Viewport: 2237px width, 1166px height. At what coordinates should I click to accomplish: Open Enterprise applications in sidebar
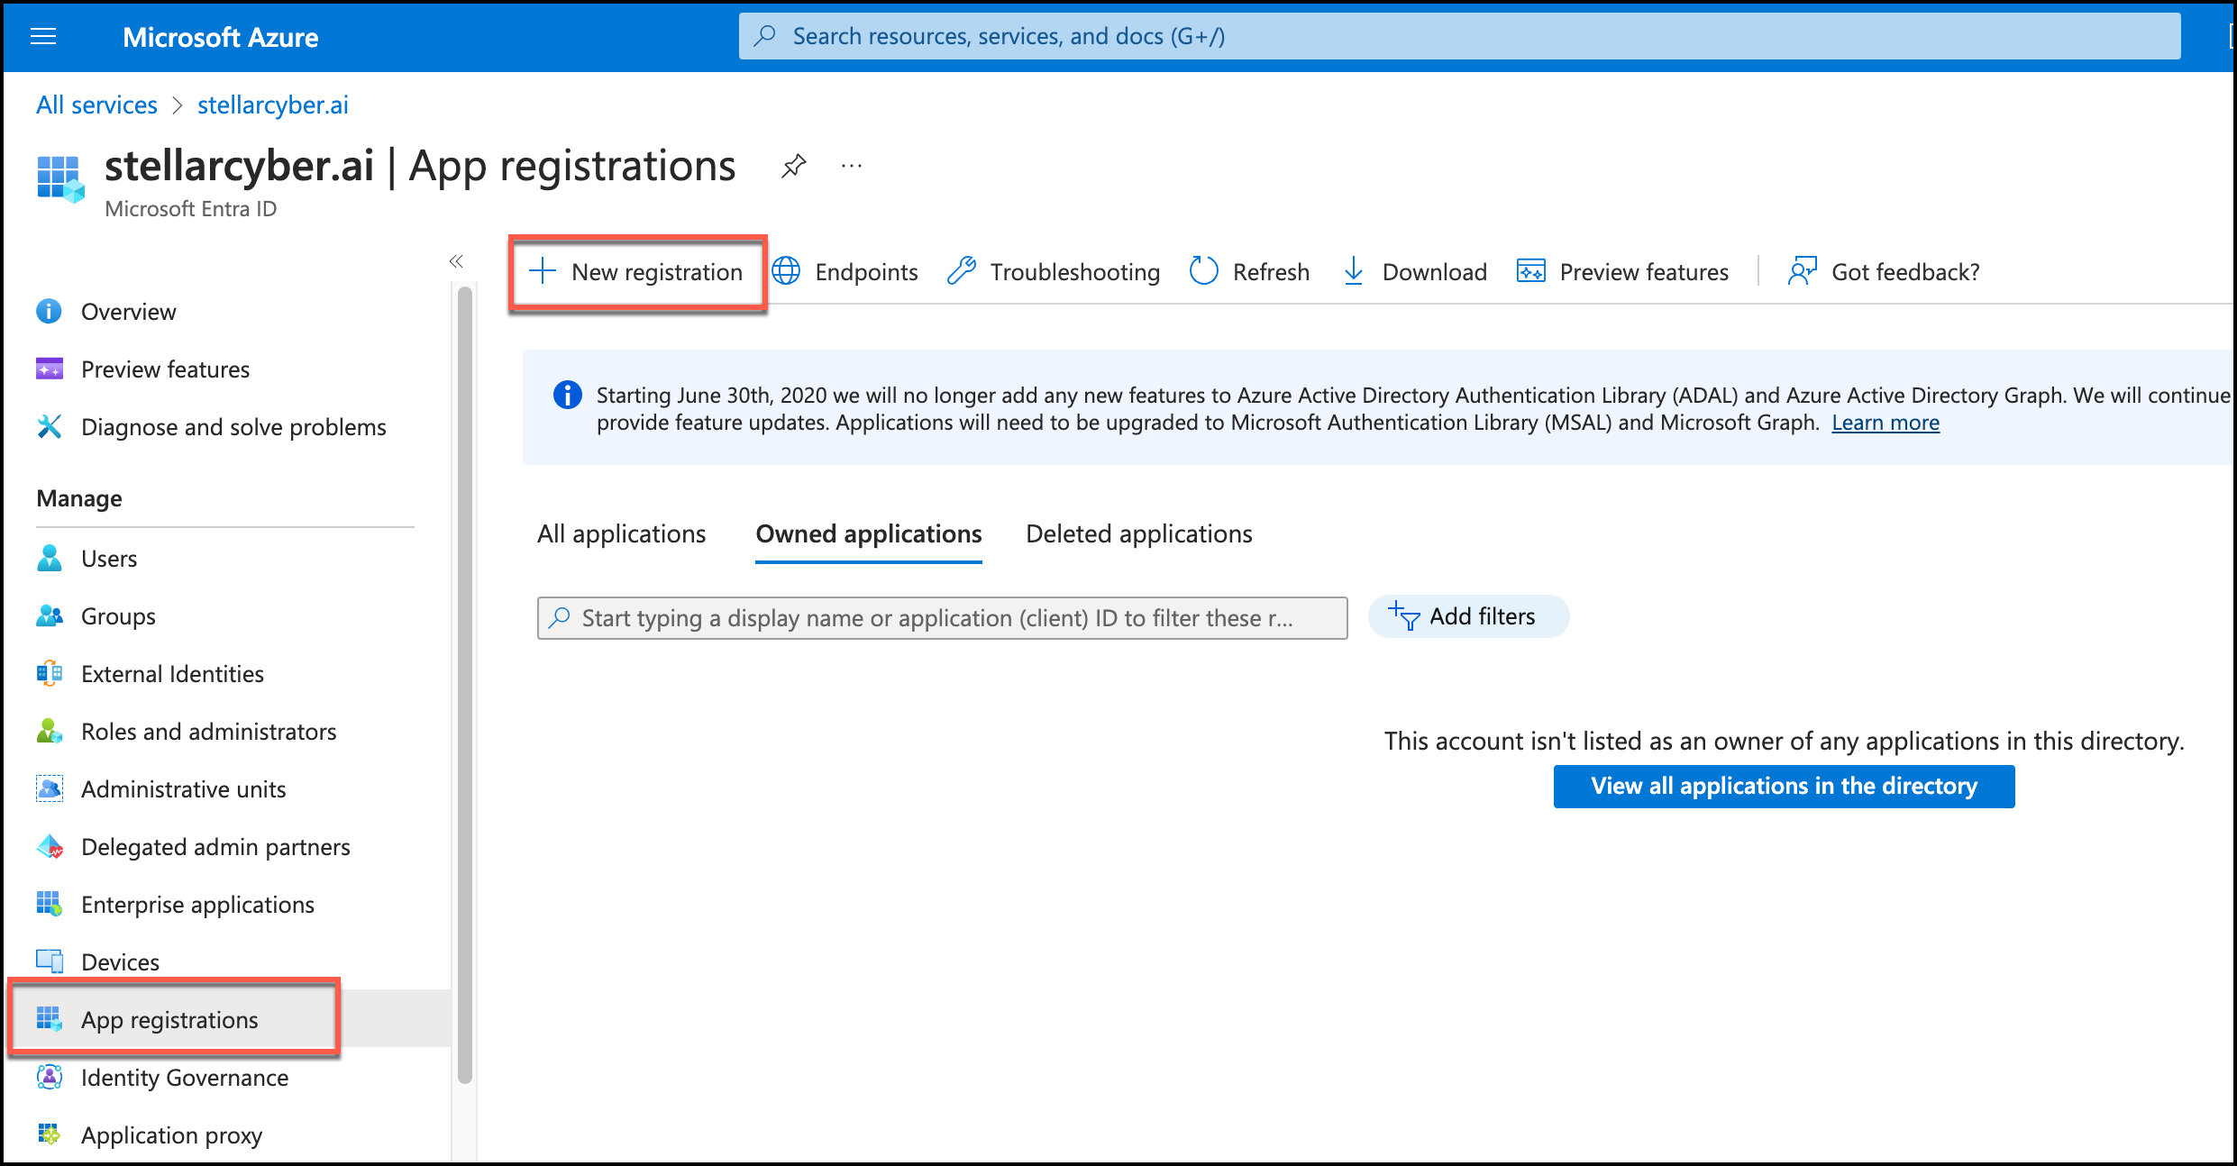[197, 905]
